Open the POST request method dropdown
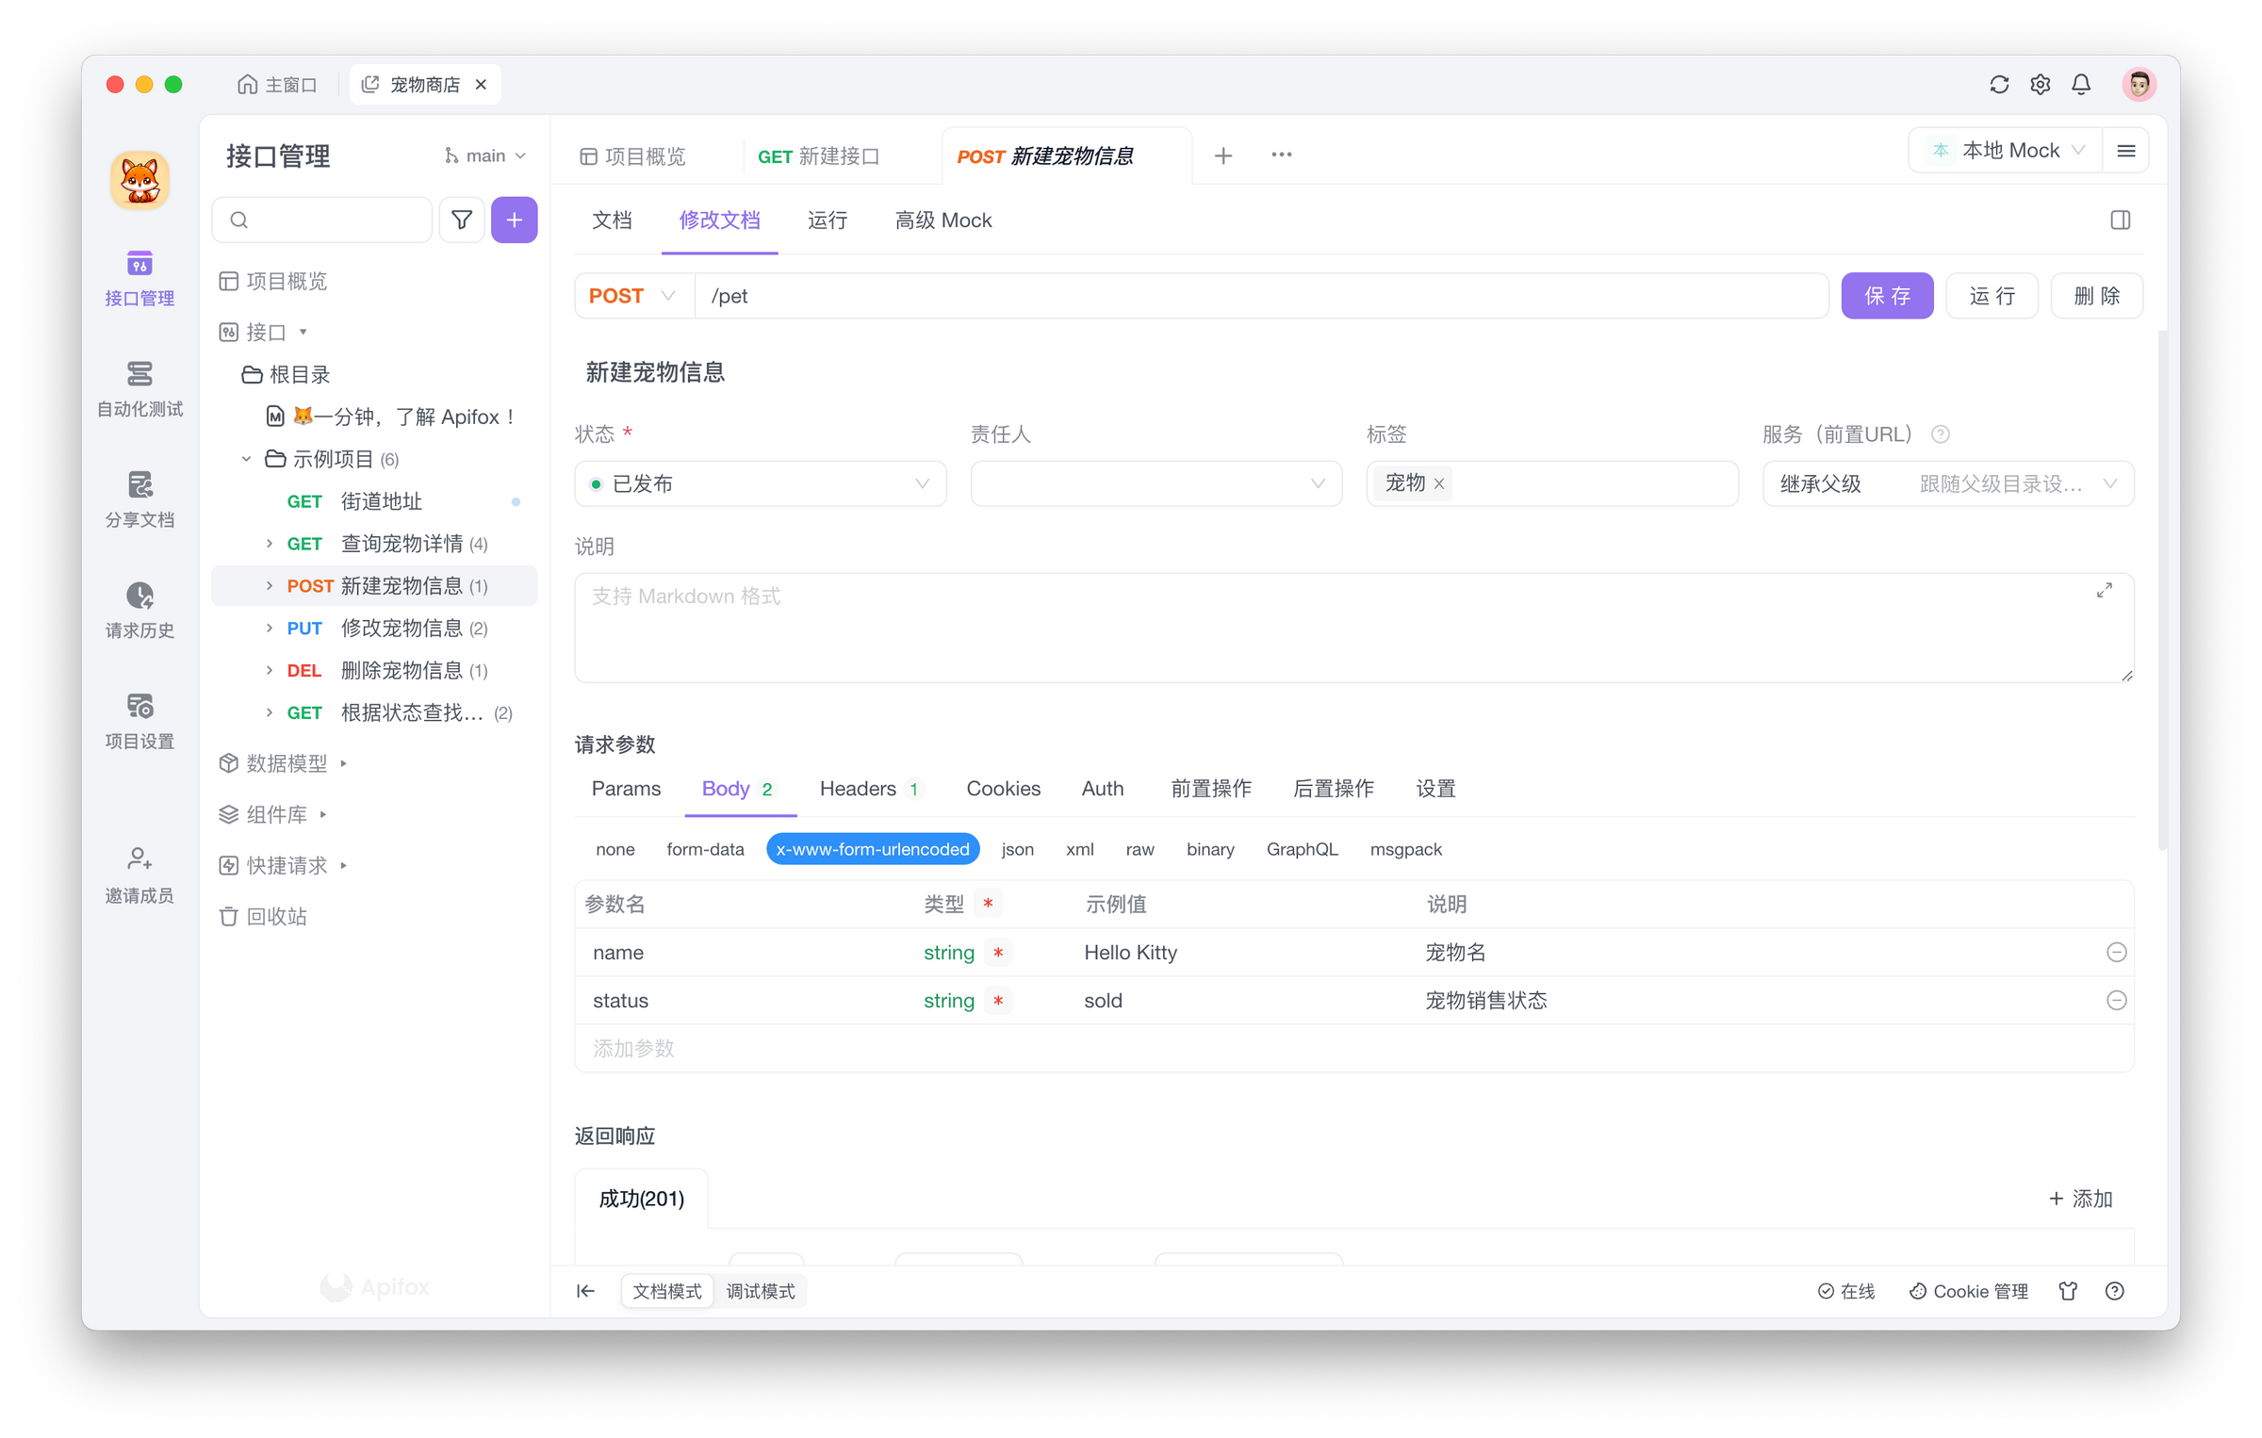2262x1438 pixels. coord(632,295)
